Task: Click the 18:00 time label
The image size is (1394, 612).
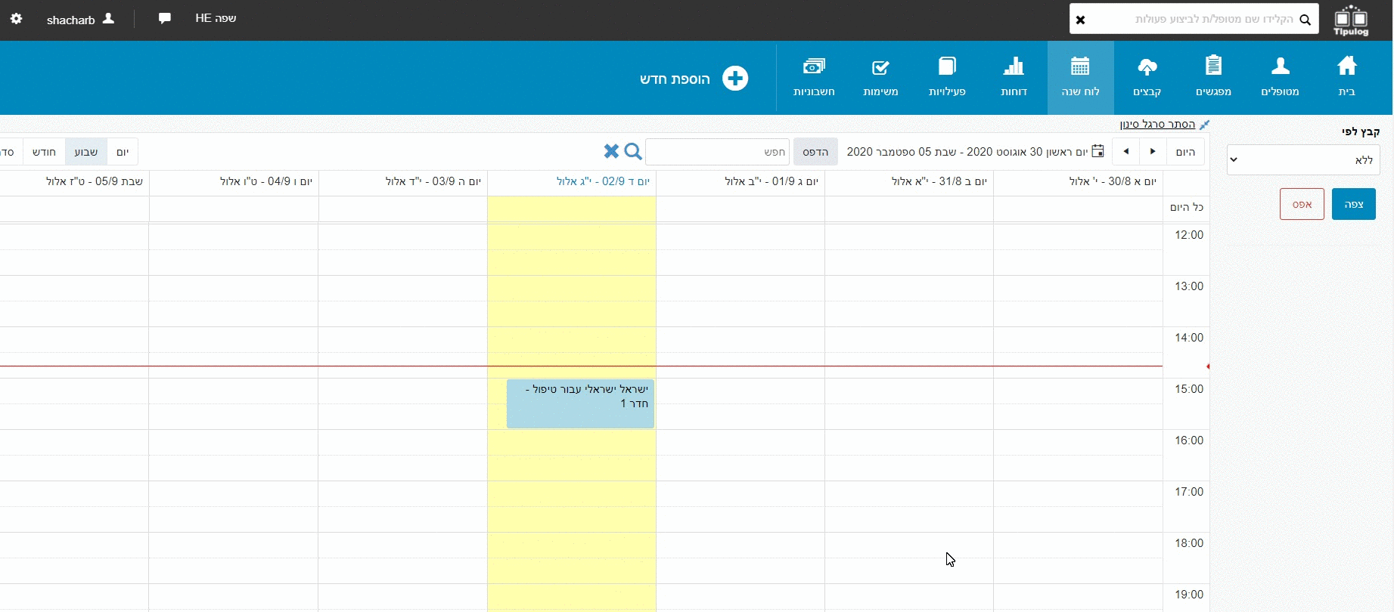Action: click(x=1188, y=543)
